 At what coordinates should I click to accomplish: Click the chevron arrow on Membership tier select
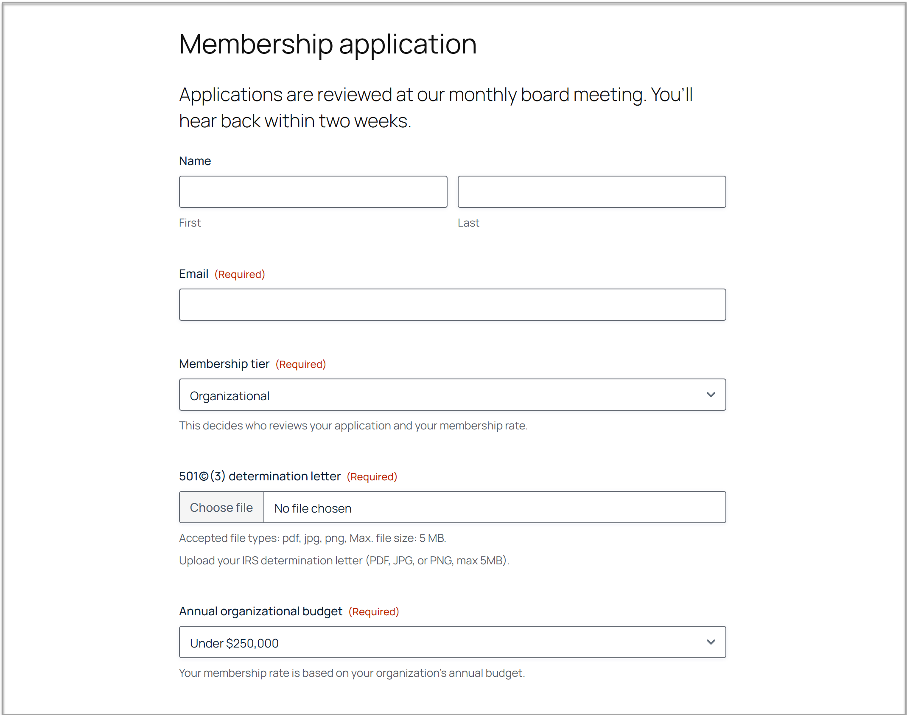pos(711,395)
